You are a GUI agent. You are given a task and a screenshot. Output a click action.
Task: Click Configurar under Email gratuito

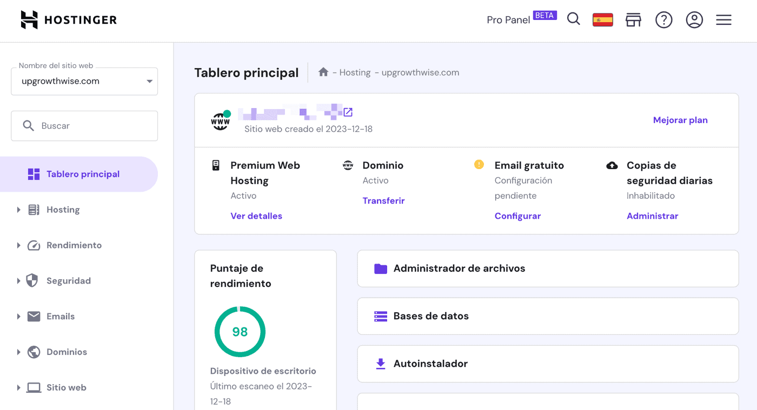click(x=517, y=216)
